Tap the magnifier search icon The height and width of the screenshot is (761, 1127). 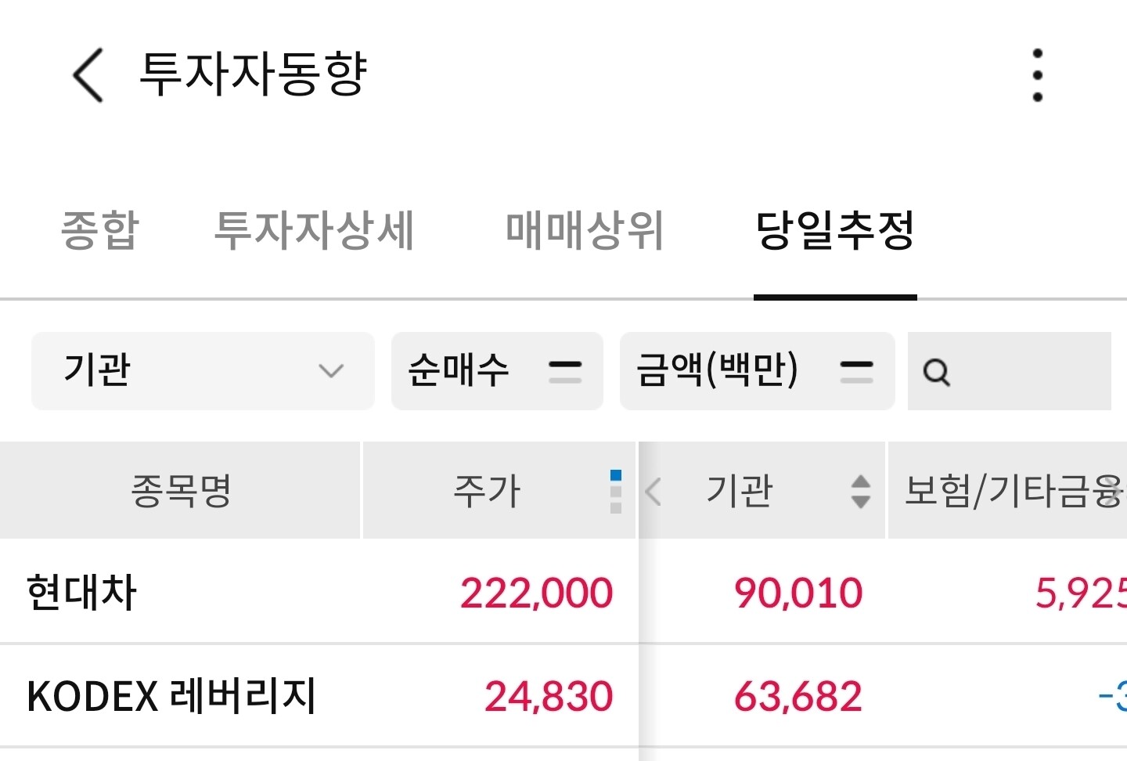pos(936,372)
